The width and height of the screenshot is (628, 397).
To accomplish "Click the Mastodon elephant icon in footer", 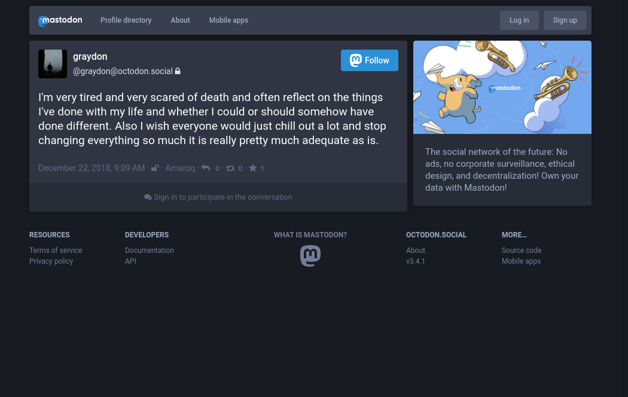I will (310, 256).
